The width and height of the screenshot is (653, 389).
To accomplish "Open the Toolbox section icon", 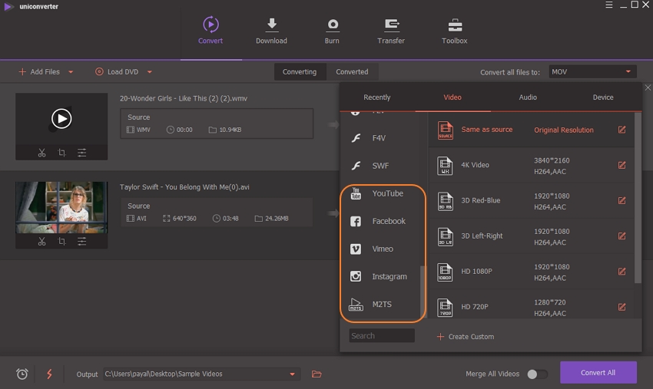I will 454,25.
